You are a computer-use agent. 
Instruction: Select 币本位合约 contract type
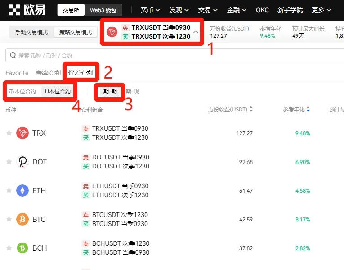point(22,92)
